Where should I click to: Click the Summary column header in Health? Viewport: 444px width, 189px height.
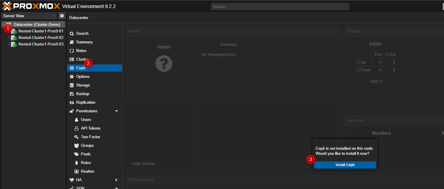270,45
